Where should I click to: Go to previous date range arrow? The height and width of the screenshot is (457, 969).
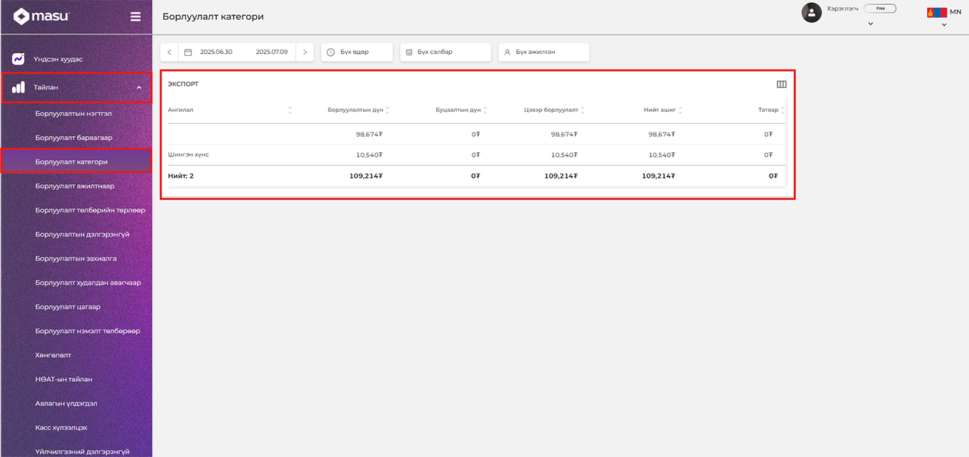pyautogui.click(x=170, y=52)
